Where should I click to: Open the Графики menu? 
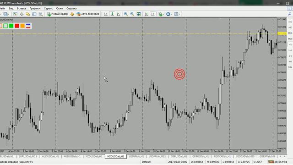coord(35,8)
